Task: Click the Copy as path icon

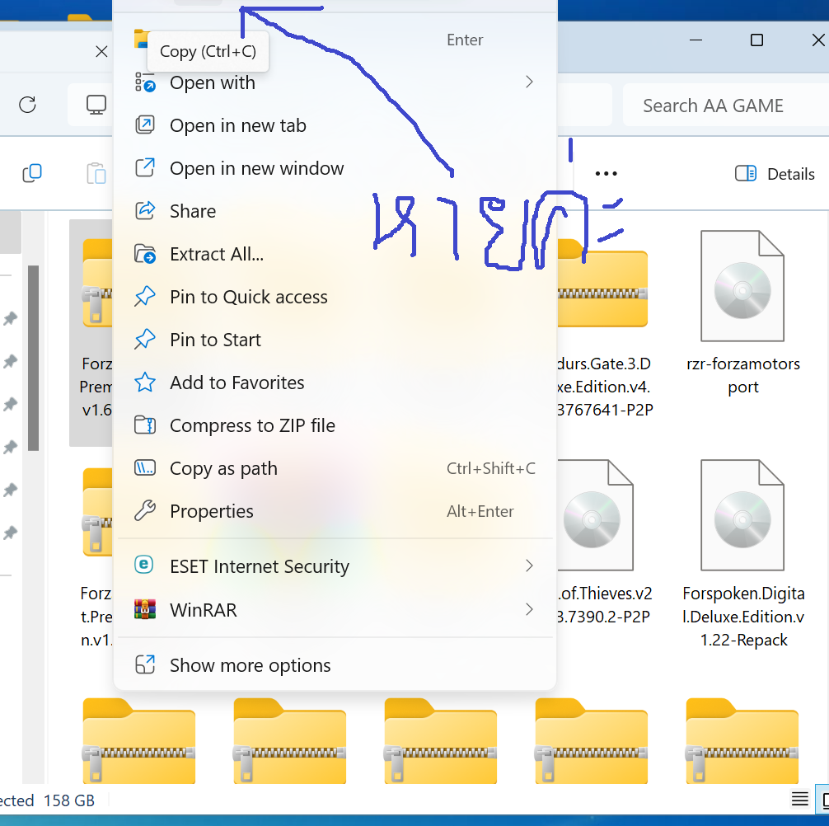Action: click(x=145, y=467)
